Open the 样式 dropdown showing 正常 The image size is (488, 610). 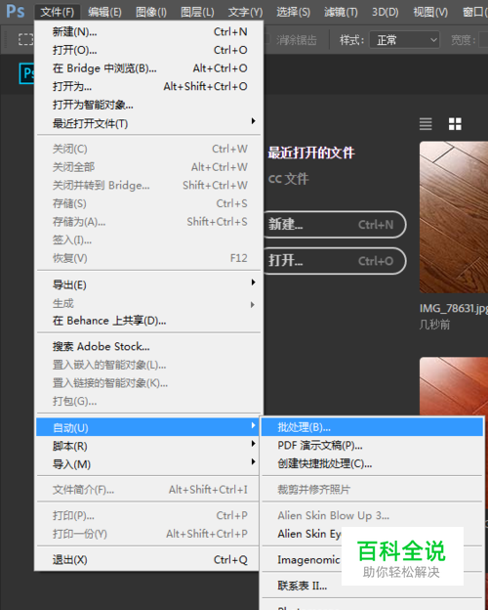click(x=404, y=40)
